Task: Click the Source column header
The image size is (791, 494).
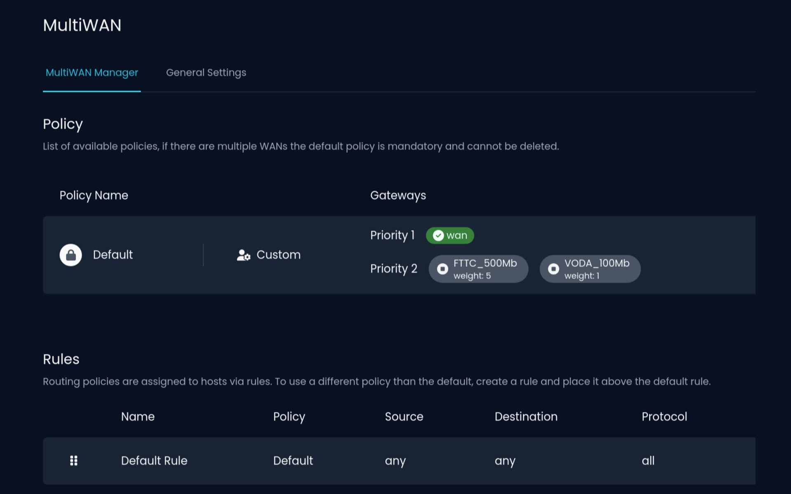Action: [404, 417]
